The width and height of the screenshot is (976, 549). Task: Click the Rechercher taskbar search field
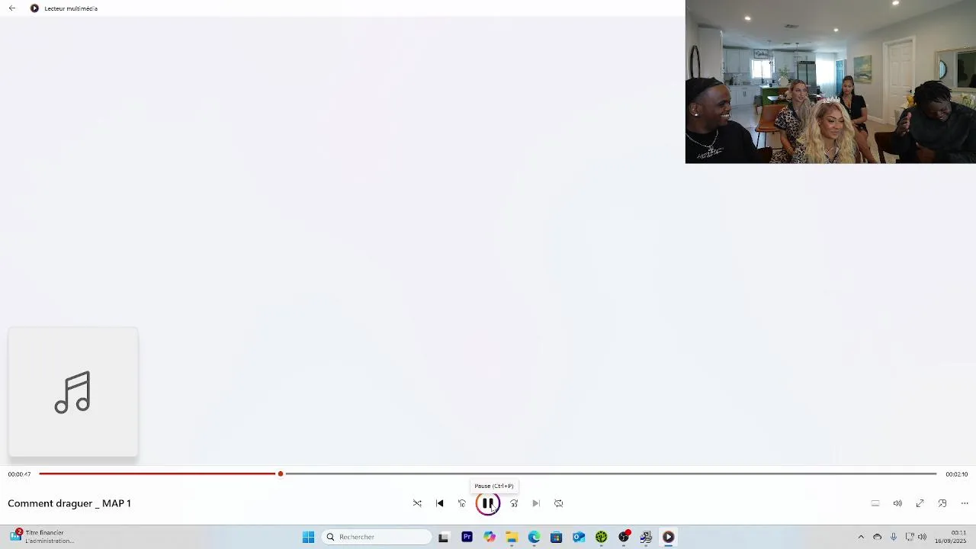point(377,537)
